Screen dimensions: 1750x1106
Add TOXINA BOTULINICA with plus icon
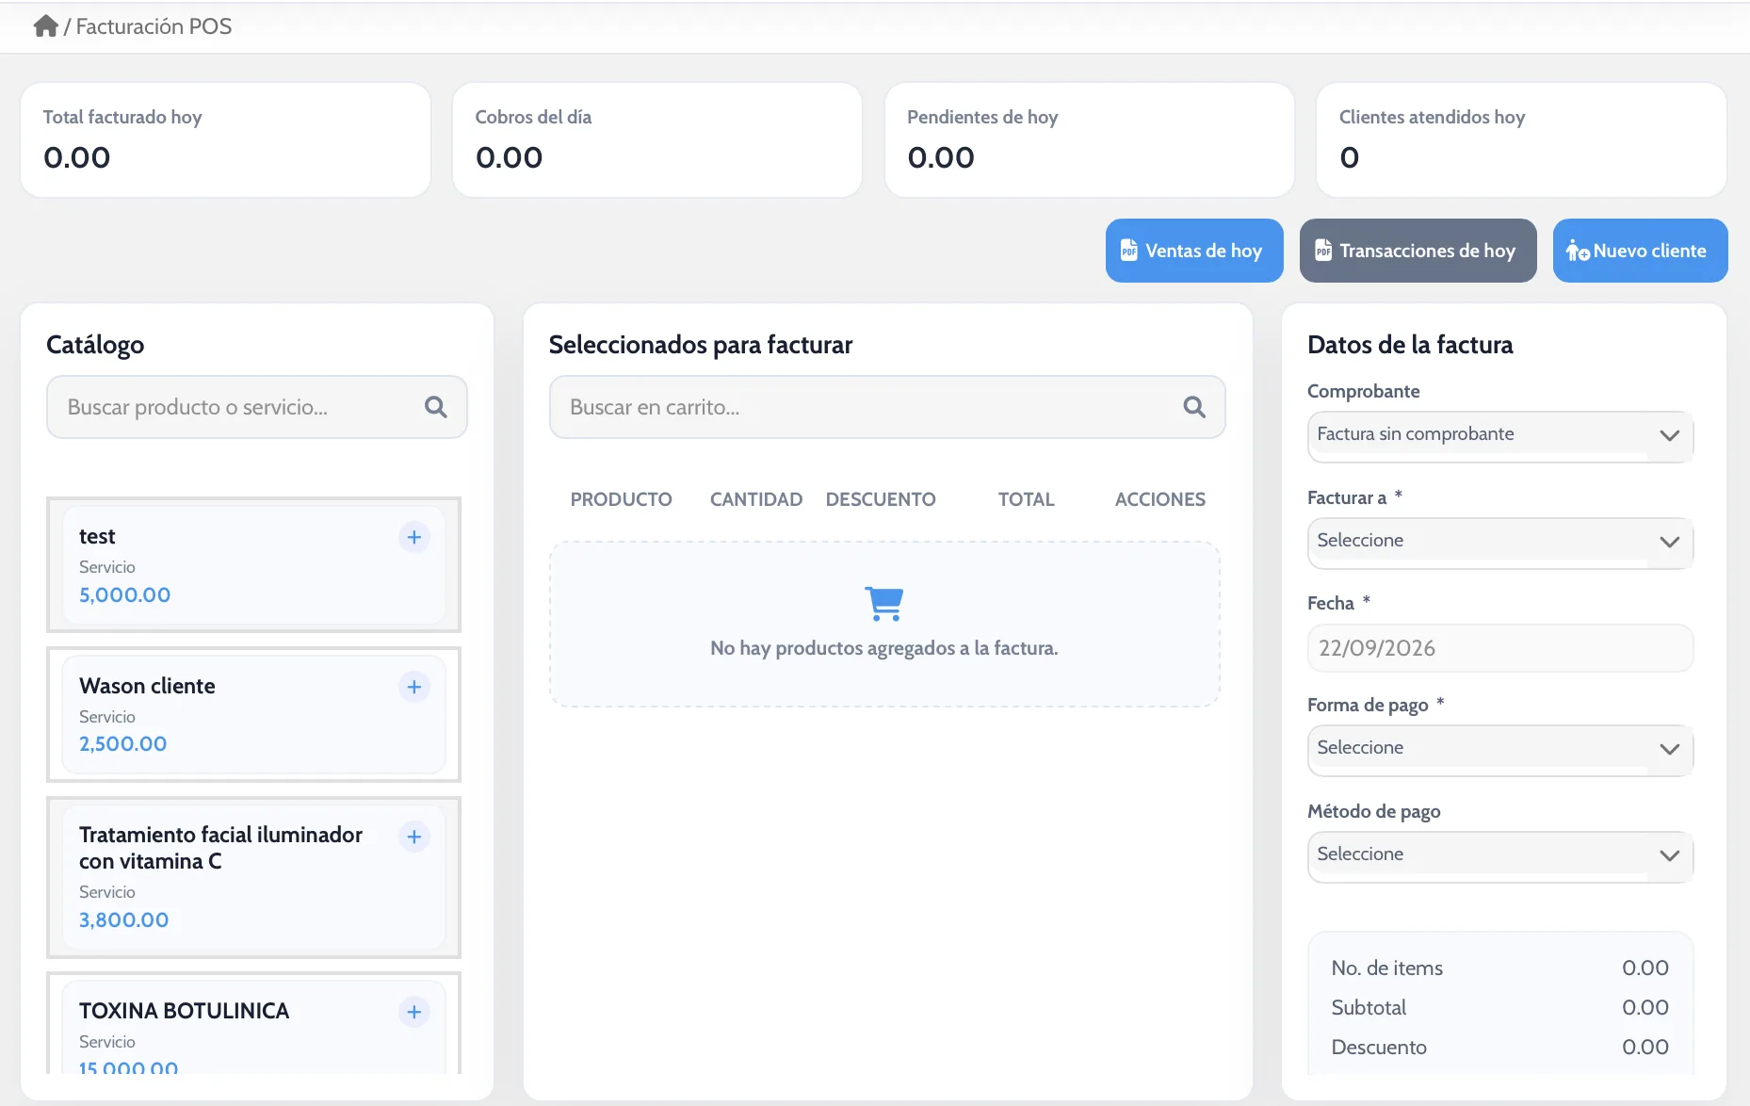click(414, 1012)
